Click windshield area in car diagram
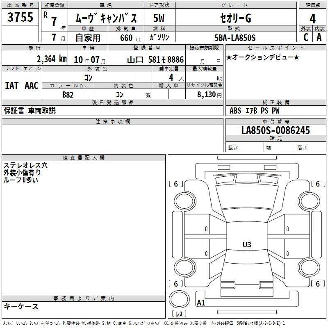 [247, 196]
